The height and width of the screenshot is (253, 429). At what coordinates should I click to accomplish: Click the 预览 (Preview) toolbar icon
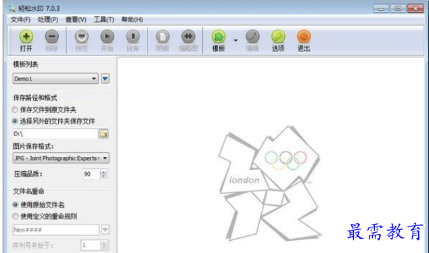coord(81,37)
